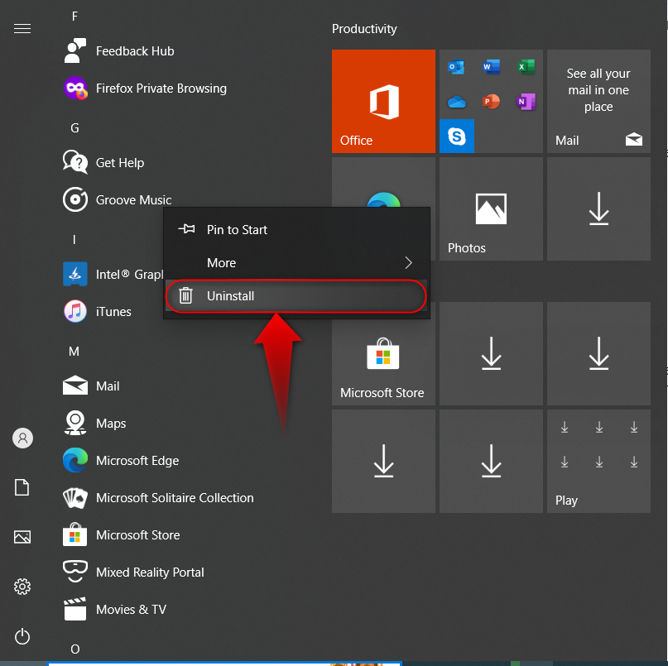
Task: Open Movies & TV
Action: 114,609
